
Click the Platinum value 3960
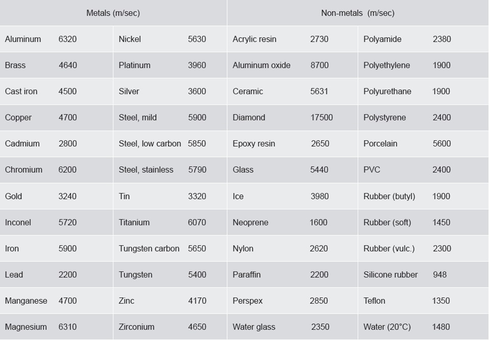click(197, 65)
